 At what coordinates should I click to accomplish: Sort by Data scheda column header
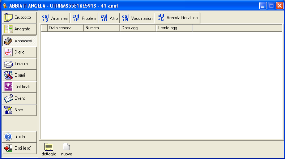point(65,28)
